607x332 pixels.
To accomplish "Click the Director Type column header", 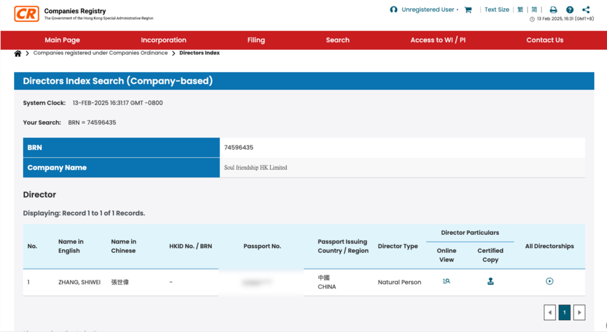I will (398, 246).
